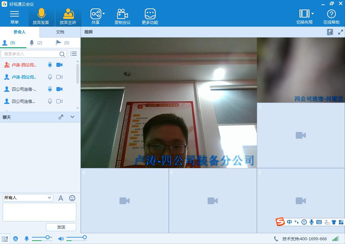Expand the 共享 share dropdown
This screenshot has width=345, height=244.
[x=104, y=14]
